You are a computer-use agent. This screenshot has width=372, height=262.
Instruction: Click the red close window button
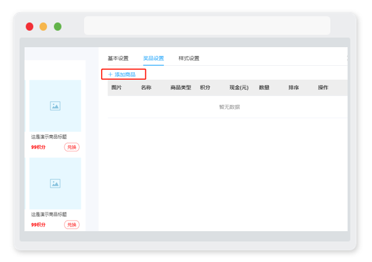(x=30, y=27)
